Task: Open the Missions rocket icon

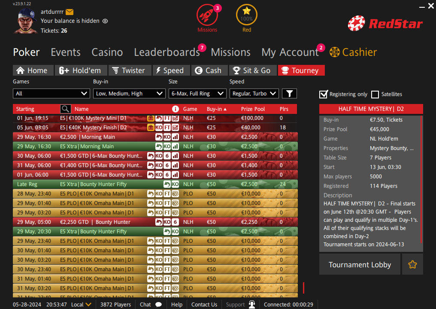Action: [x=207, y=15]
